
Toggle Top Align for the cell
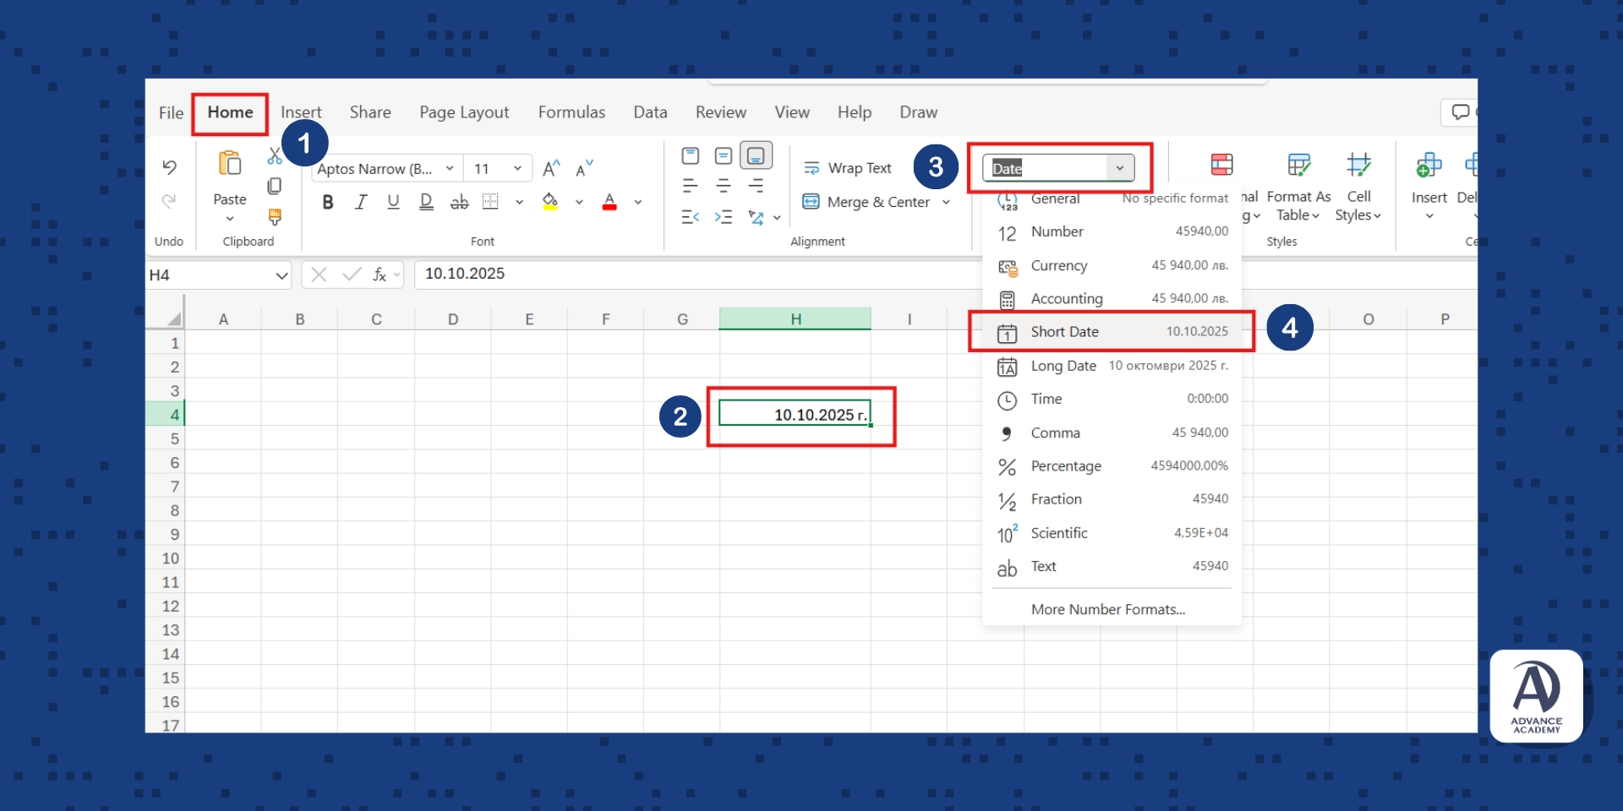coord(691,155)
